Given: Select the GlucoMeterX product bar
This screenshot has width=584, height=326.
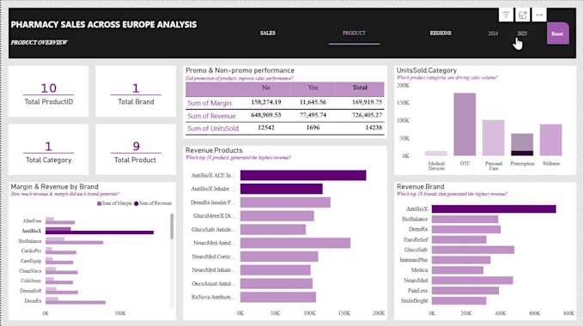Looking at the screenshot, I should tap(277, 216).
